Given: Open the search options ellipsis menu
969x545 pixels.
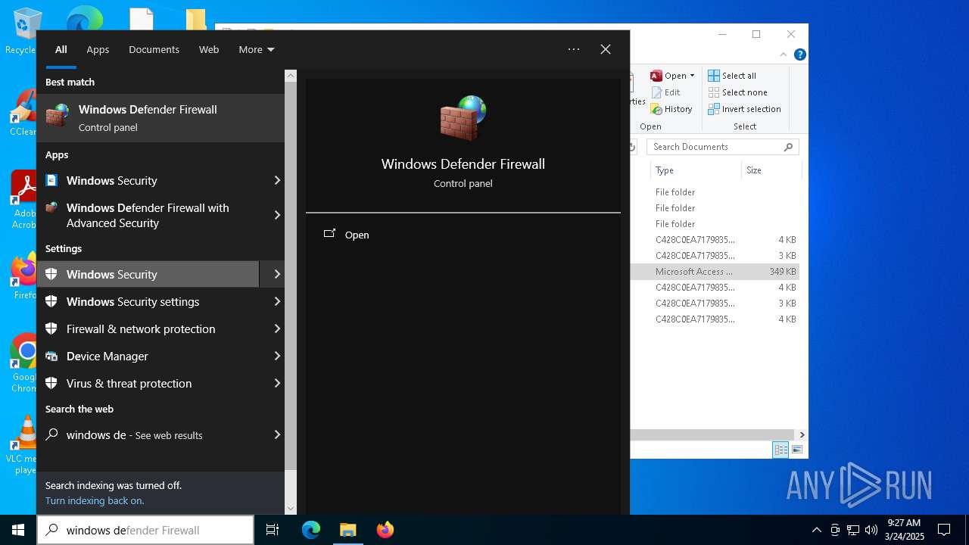Looking at the screenshot, I should click(x=574, y=49).
